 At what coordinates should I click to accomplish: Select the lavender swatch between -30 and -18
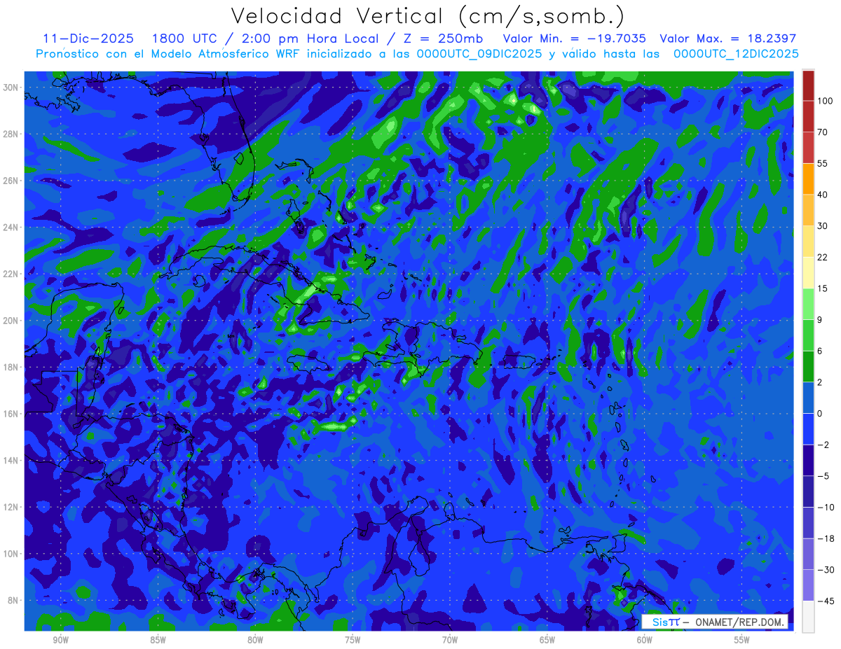(x=808, y=554)
